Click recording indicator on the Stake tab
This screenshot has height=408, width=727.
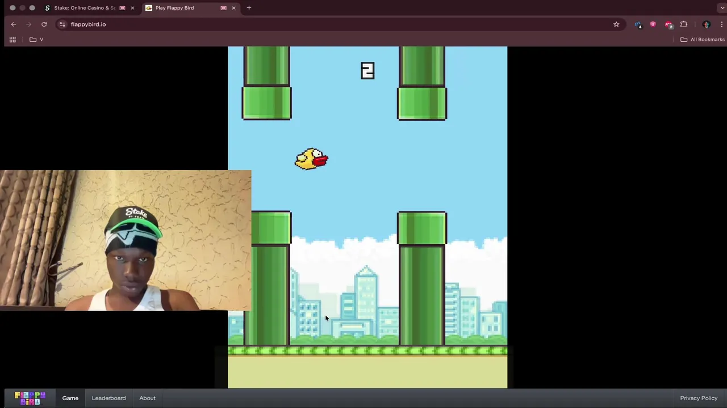pos(122,8)
